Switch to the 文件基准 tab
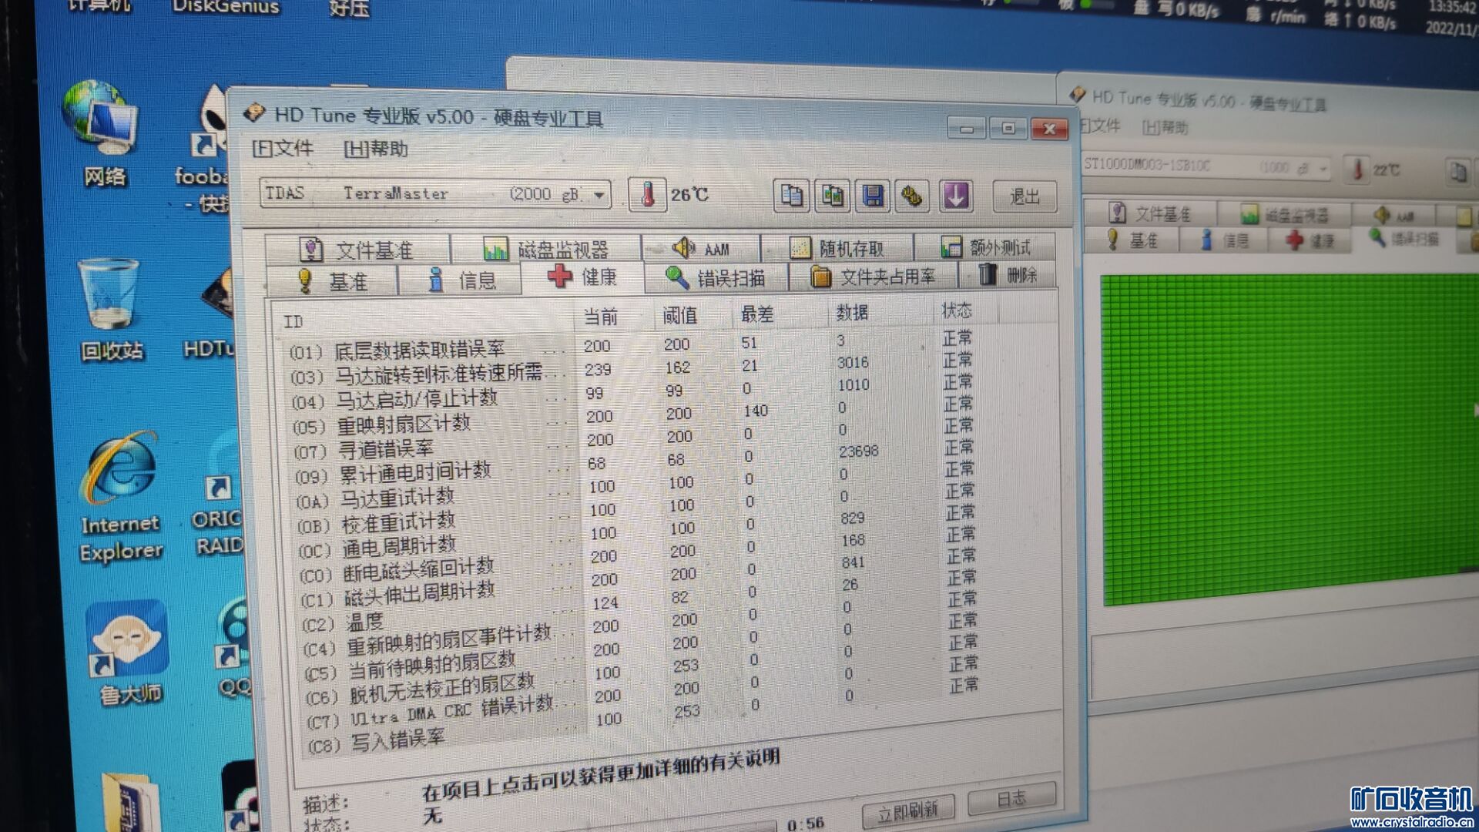Screen dimensions: 1479x832 357,250
